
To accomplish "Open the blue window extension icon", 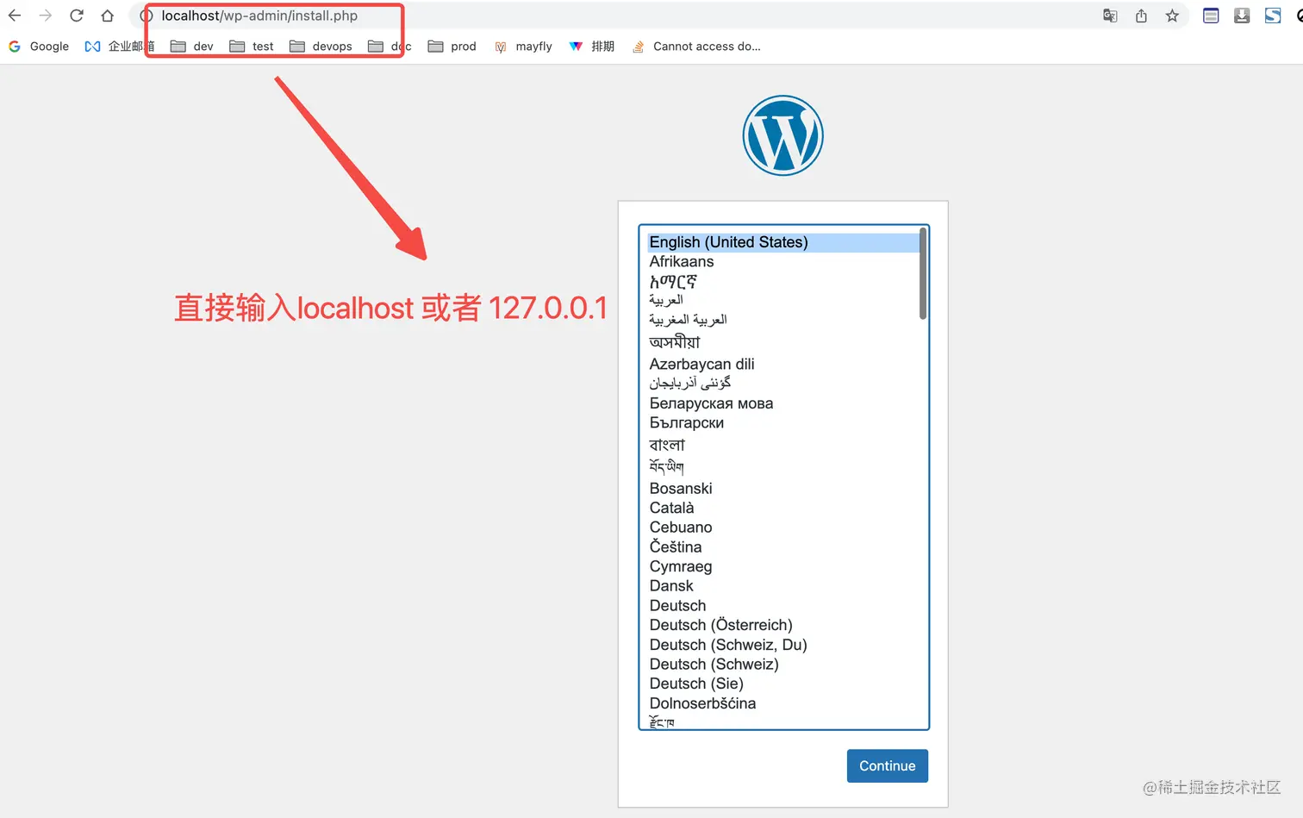I will coord(1211,16).
